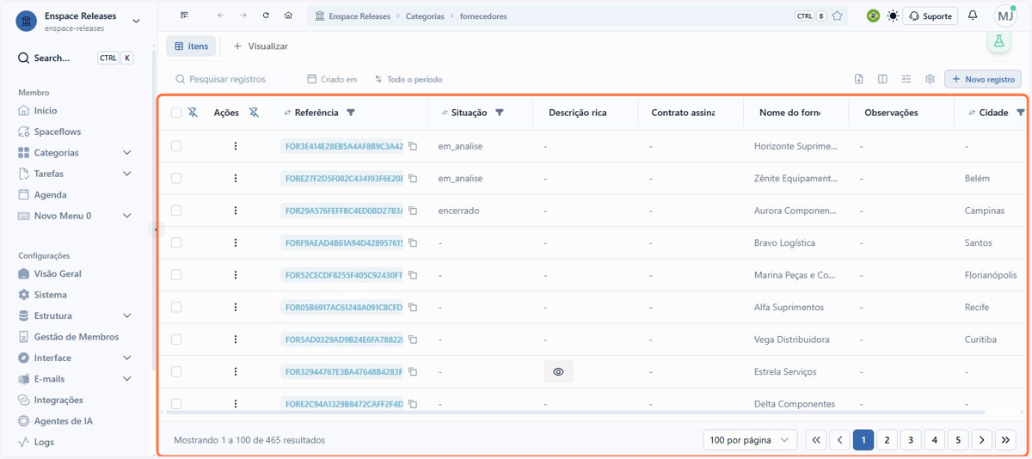Click pin icon next to select-all checkbox
This screenshot has height=459, width=1032.
coord(193,113)
